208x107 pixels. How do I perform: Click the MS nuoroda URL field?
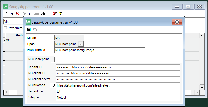118,85
